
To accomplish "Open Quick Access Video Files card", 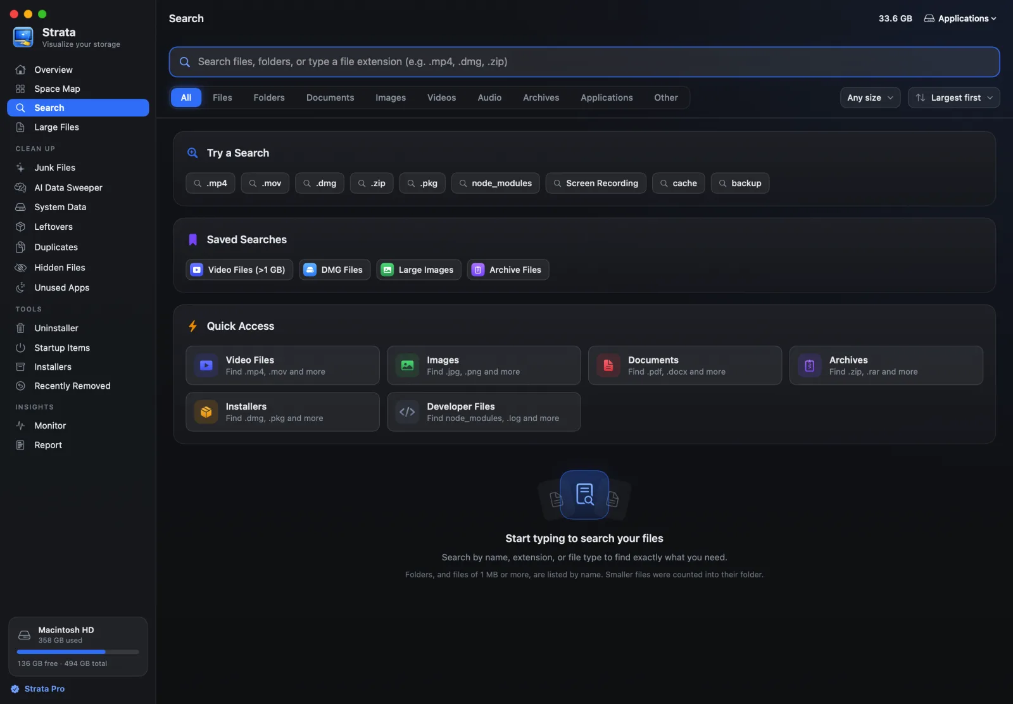I will 282,365.
